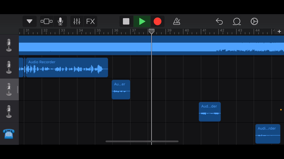Start playback with the green play button
Image resolution: width=284 pixels, height=159 pixels.
142,21
